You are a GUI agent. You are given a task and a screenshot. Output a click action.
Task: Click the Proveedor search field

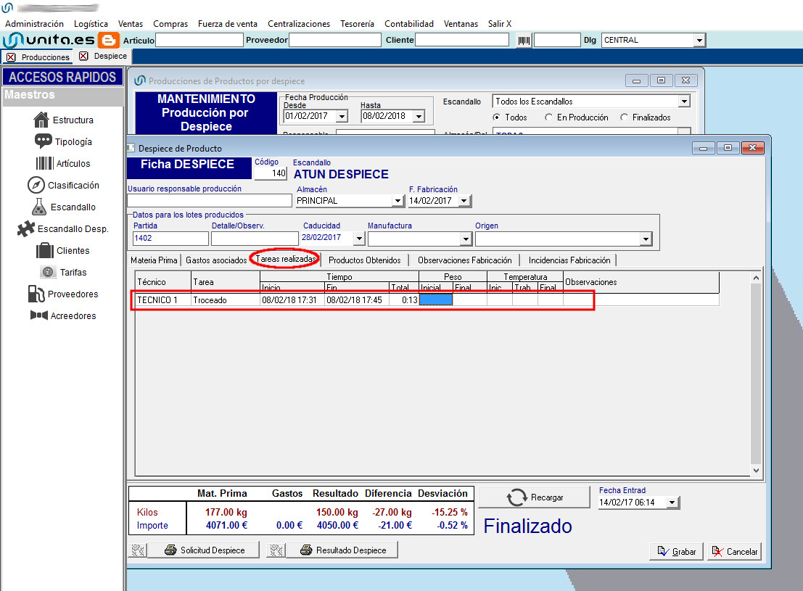(x=335, y=40)
